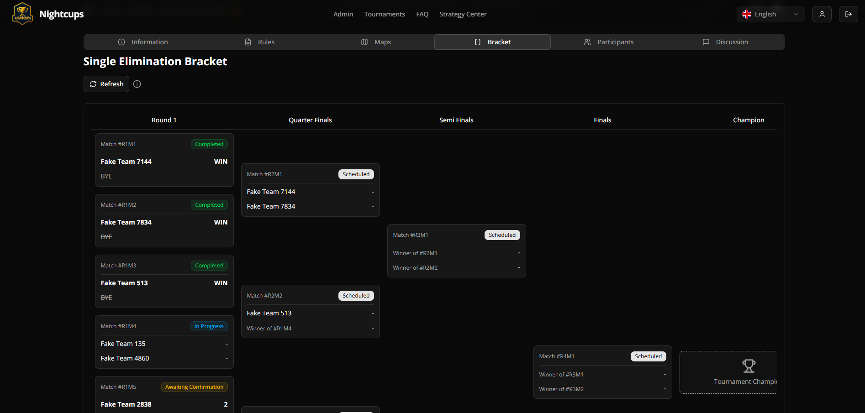
Task: Go to Strategy Center page
Action: 463,14
